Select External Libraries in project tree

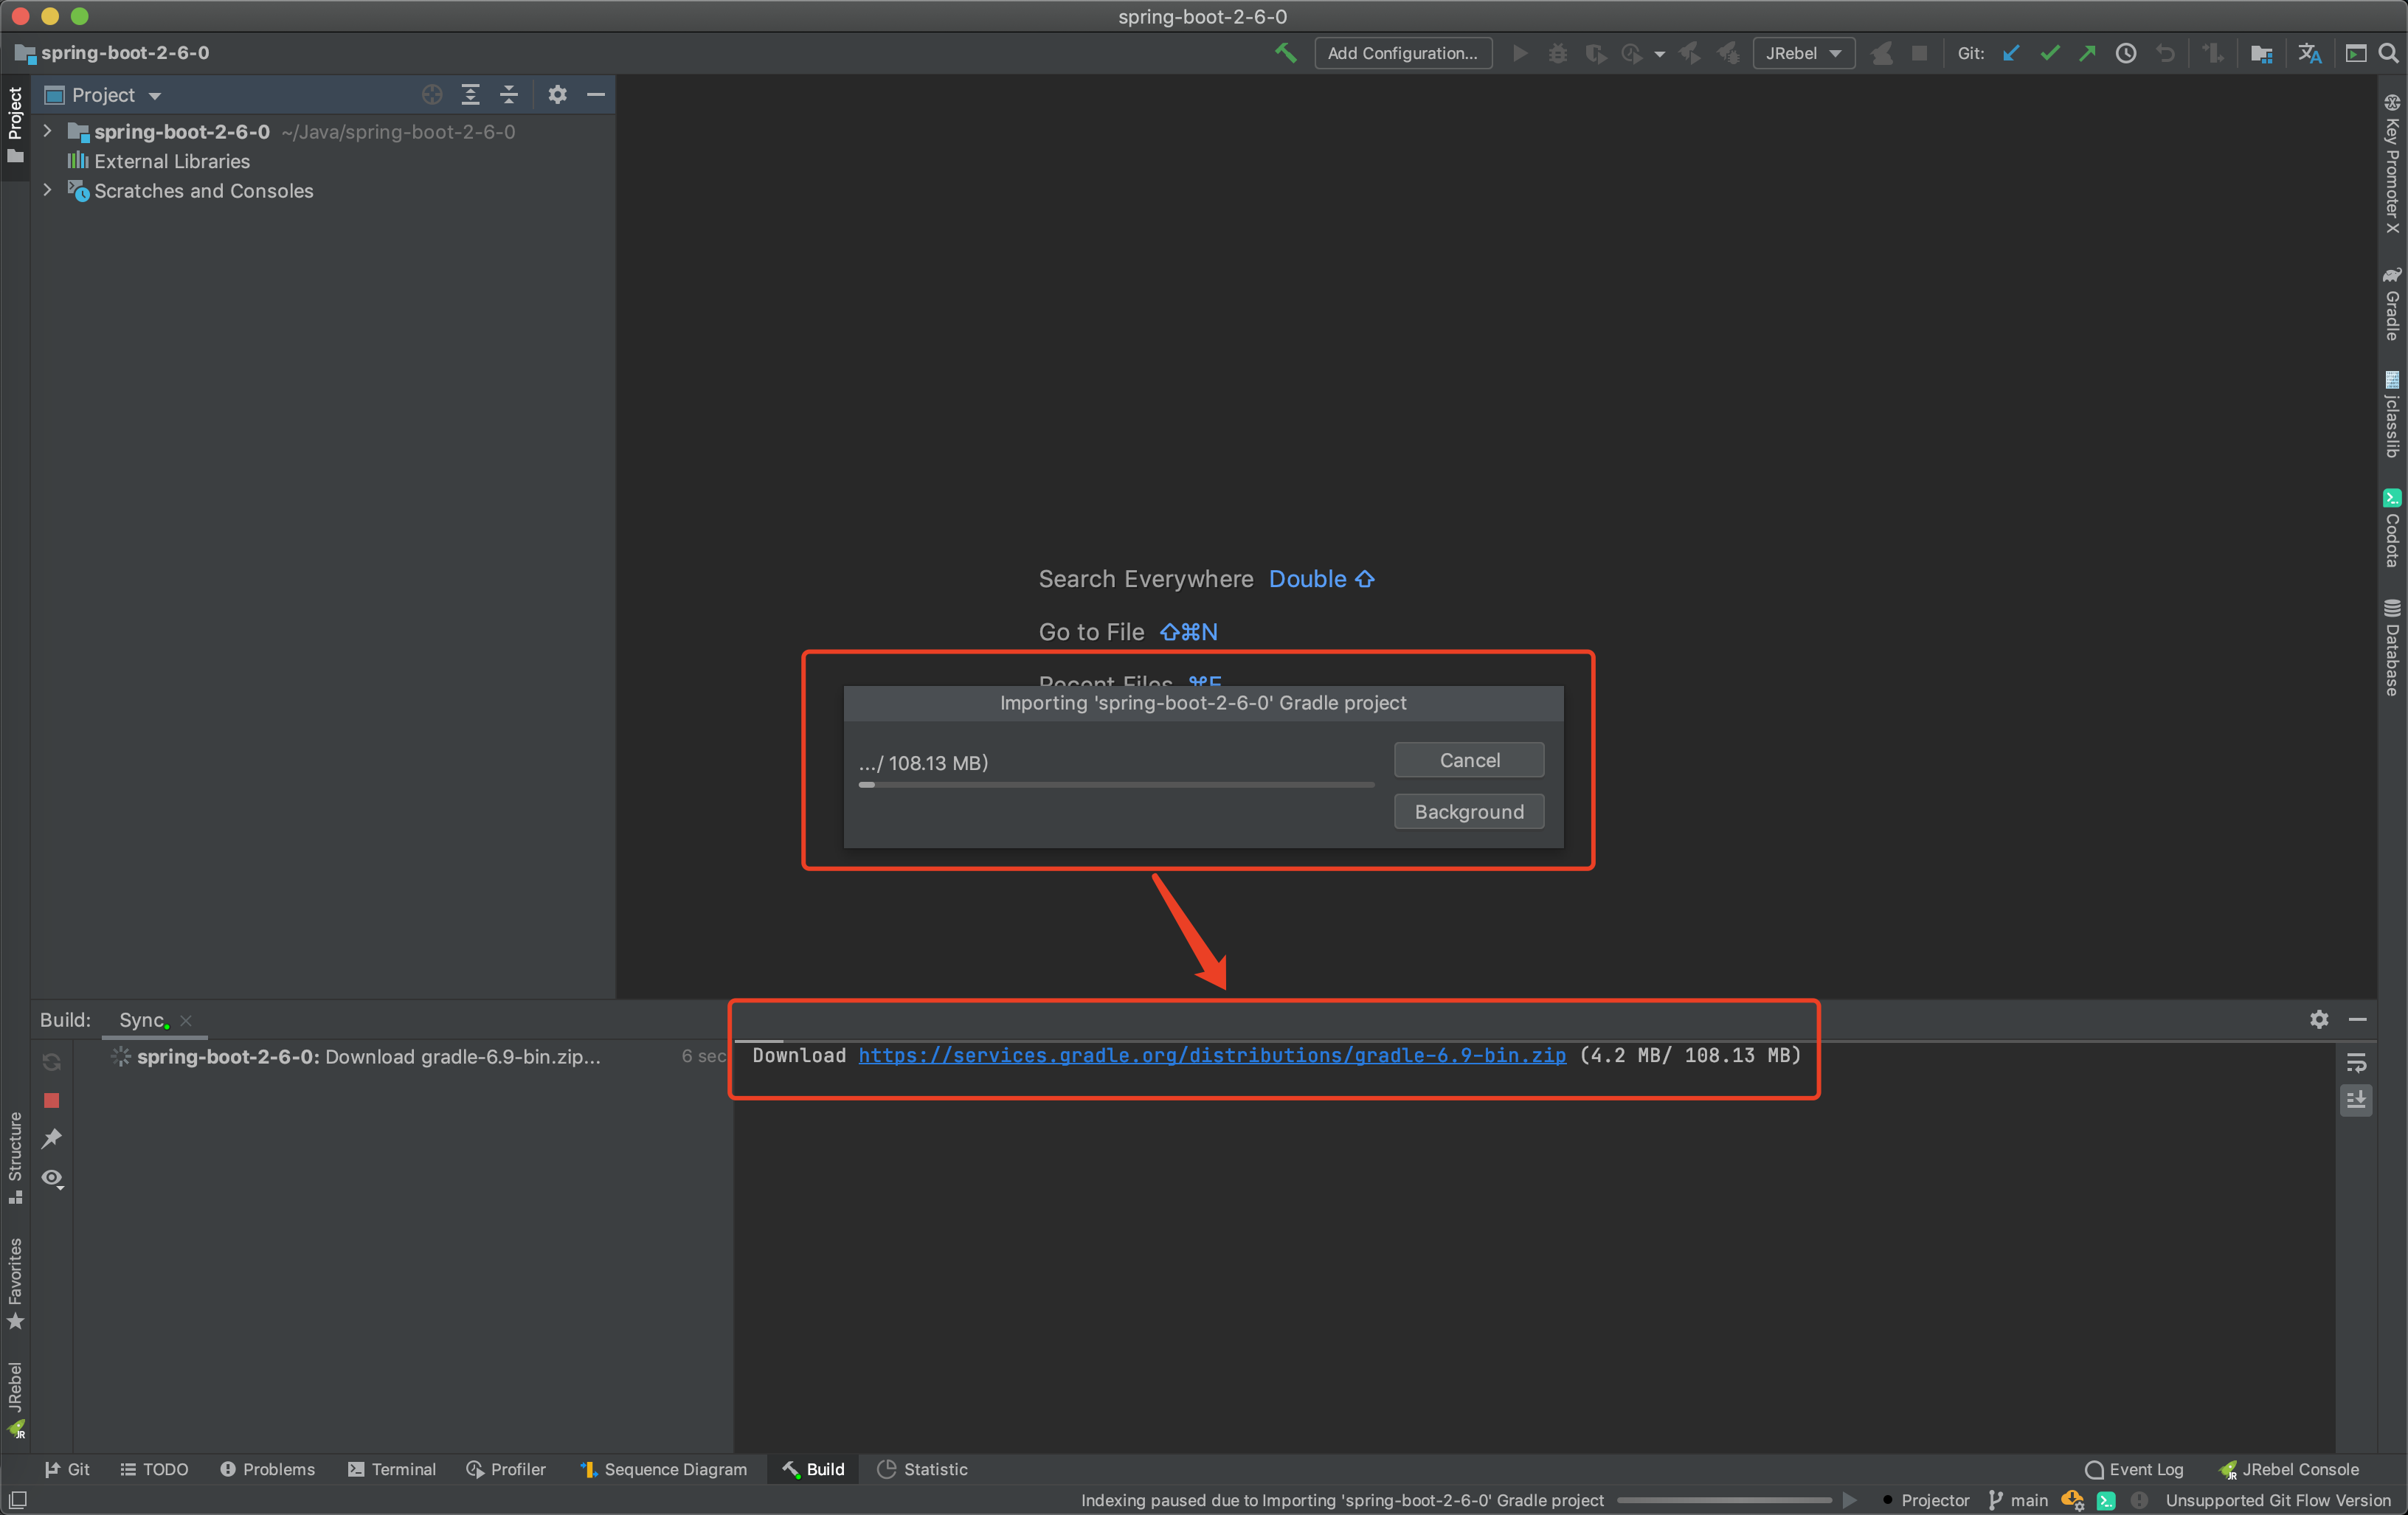pos(172,161)
